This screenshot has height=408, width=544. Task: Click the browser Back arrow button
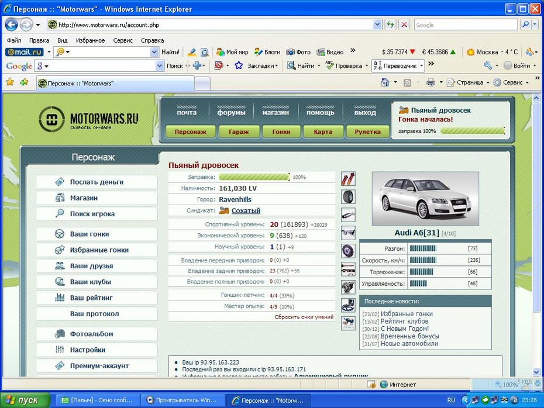12,25
